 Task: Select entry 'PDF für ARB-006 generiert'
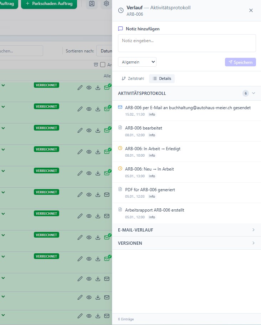point(186,193)
